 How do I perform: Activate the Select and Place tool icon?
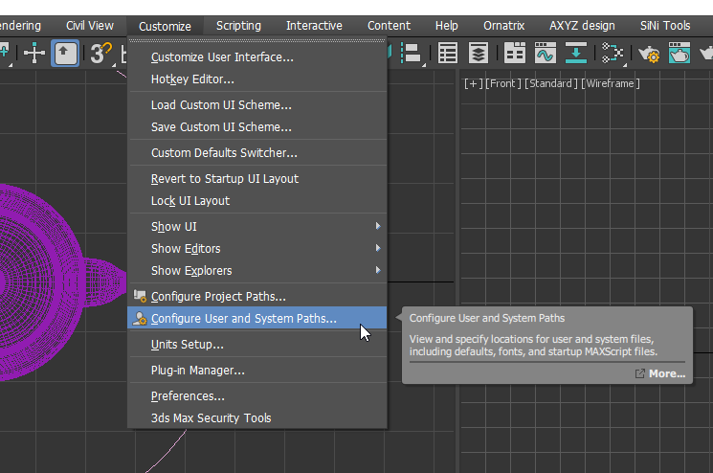point(65,54)
